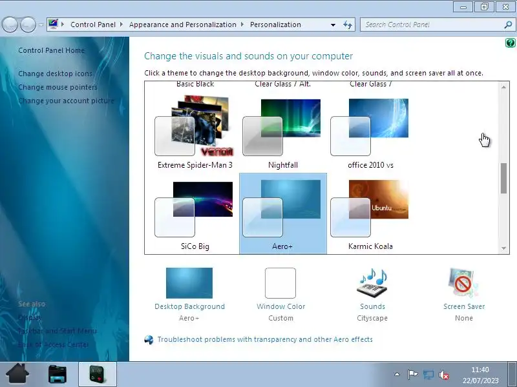Click Show desktop strip at taskbar end
The image size is (517, 387).
coord(512,374)
